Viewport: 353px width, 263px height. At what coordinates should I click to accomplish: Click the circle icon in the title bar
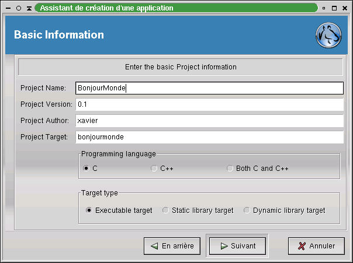pyautogui.click(x=19, y=8)
